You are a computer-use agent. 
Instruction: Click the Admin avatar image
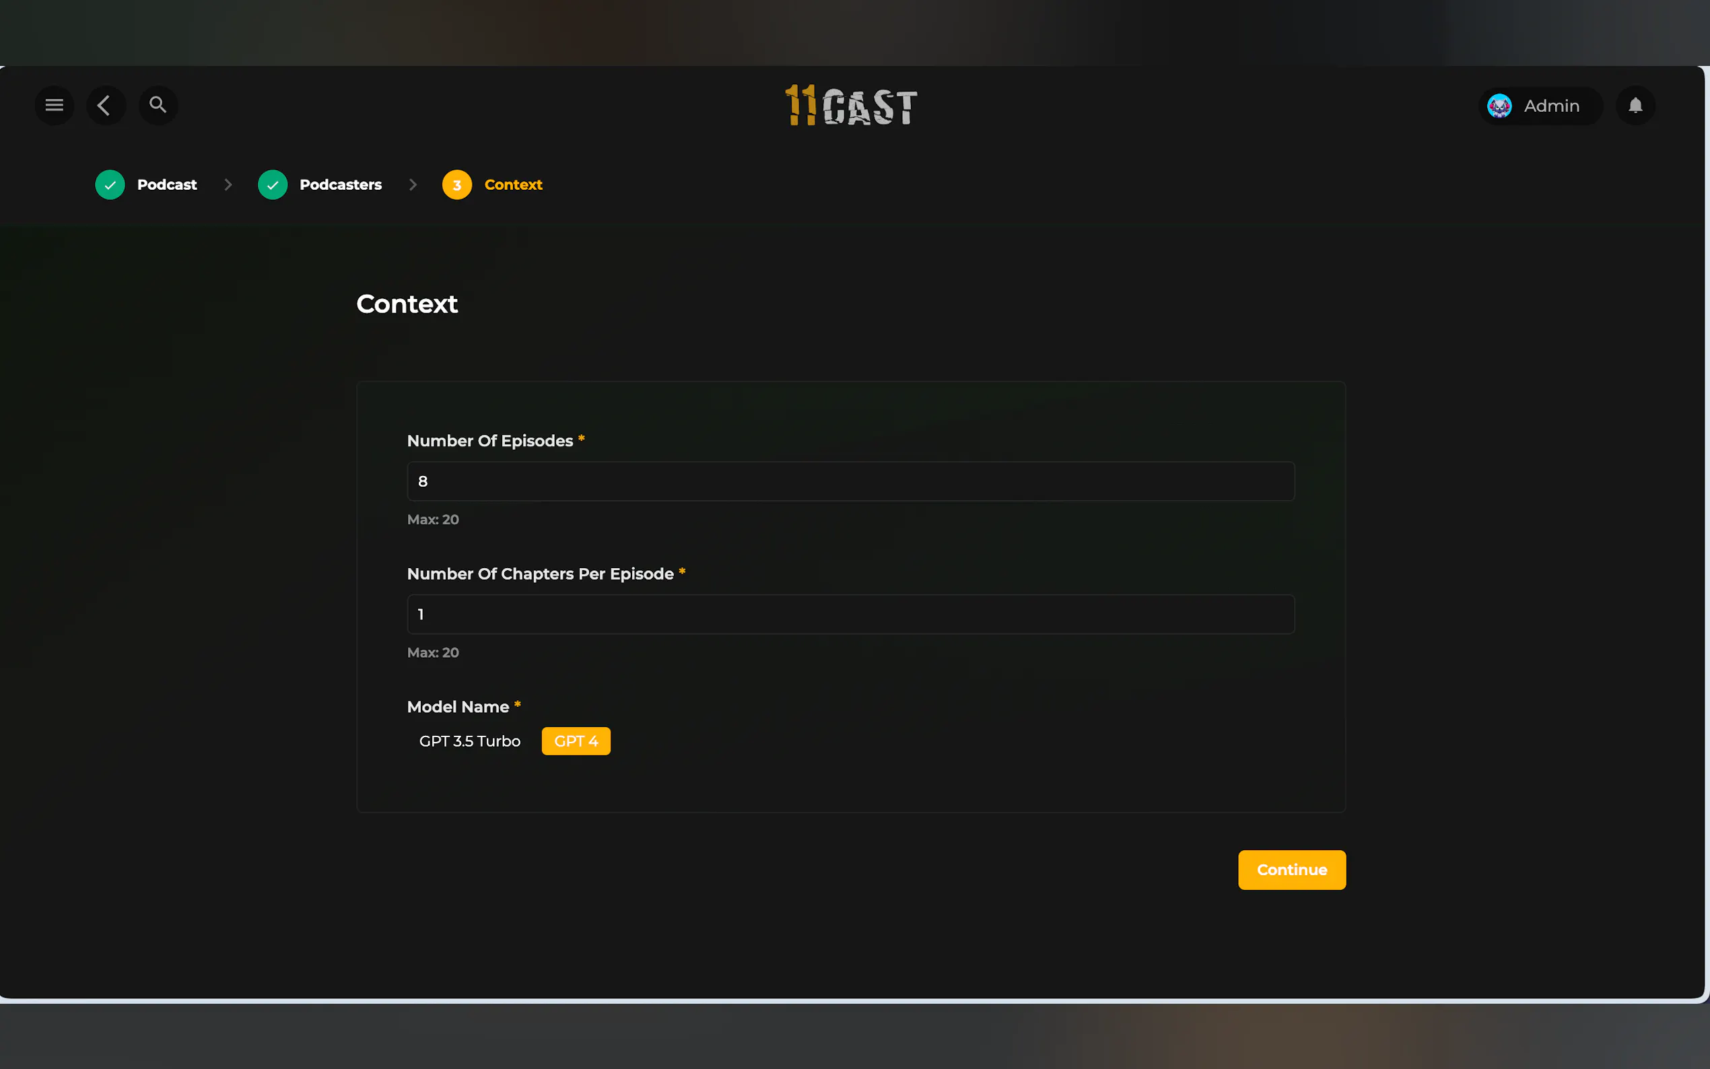[x=1499, y=106]
